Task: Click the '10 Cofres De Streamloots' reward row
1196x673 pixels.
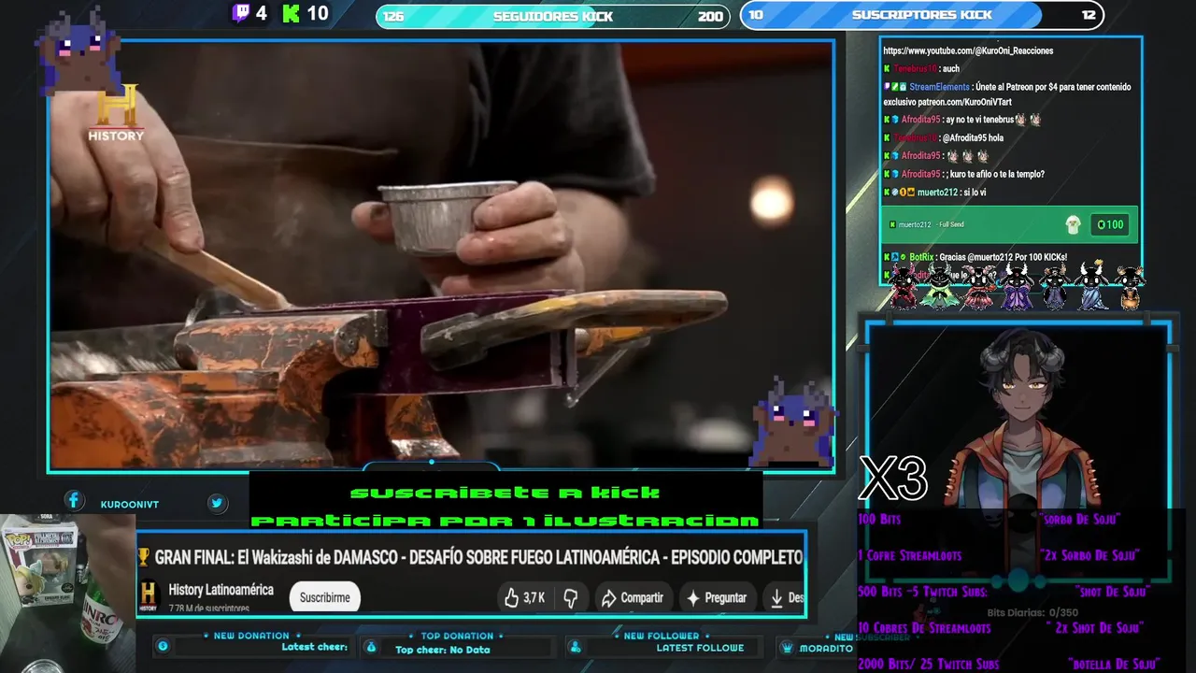Action: (1002, 628)
